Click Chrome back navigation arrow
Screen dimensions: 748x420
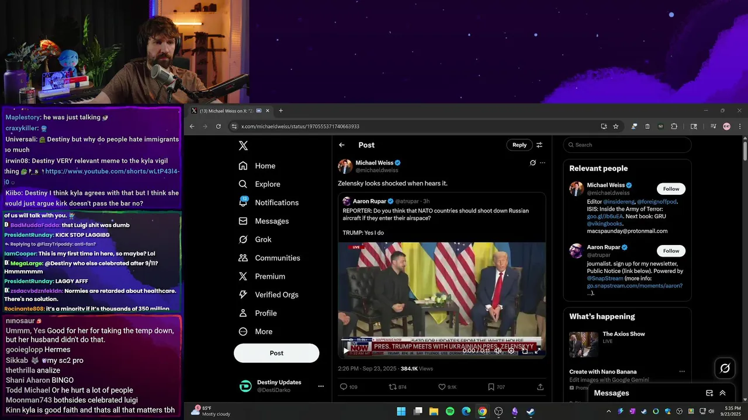click(x=192, y=126)
